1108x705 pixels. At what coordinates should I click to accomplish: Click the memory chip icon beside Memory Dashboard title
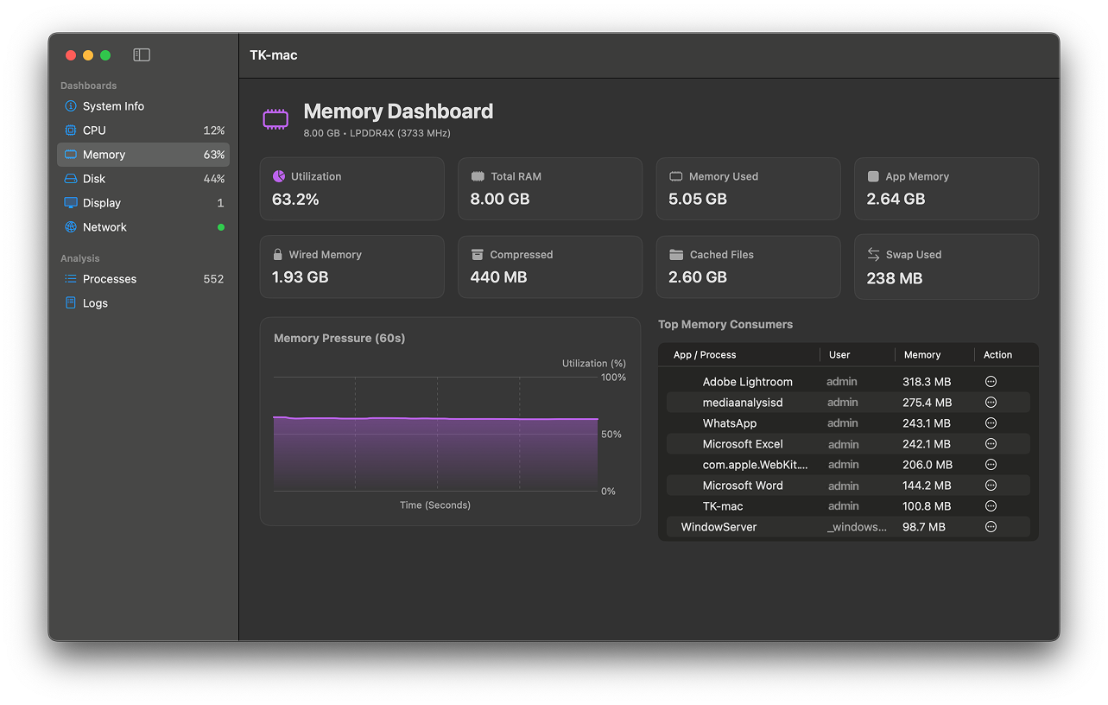pos(275,118)
